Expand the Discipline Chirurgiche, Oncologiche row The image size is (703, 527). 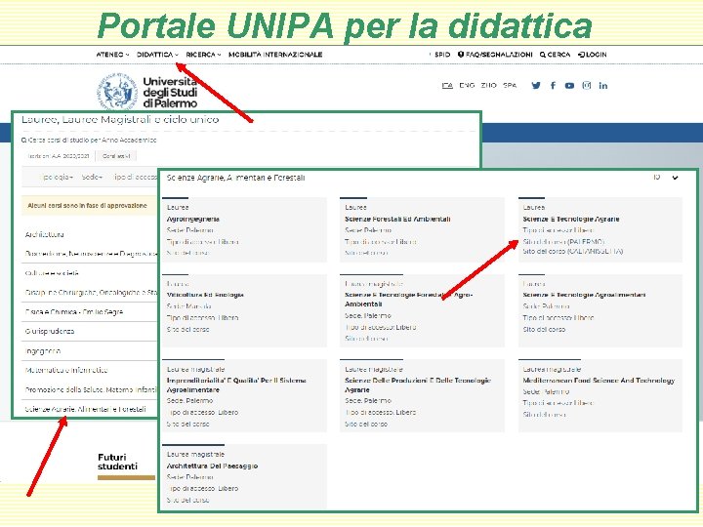[x=91, y=292]
